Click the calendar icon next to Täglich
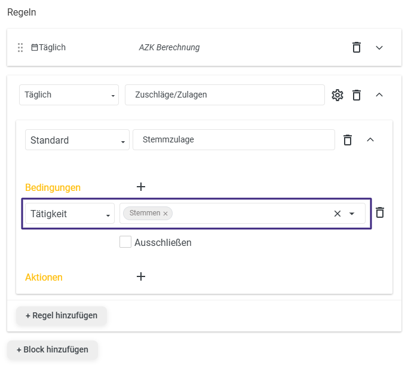Image resolution: width=405 pixels, height=365 pixels. (35, 48)
